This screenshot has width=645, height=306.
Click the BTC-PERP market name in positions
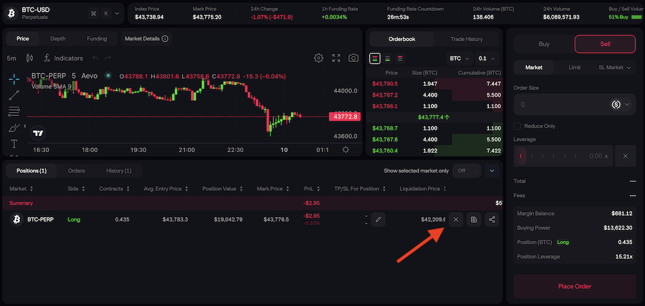pos(40,220)
